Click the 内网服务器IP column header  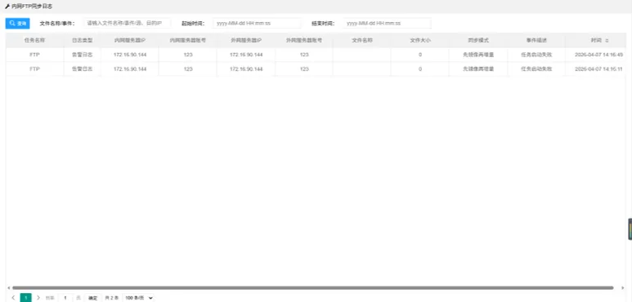click(130, 40)
